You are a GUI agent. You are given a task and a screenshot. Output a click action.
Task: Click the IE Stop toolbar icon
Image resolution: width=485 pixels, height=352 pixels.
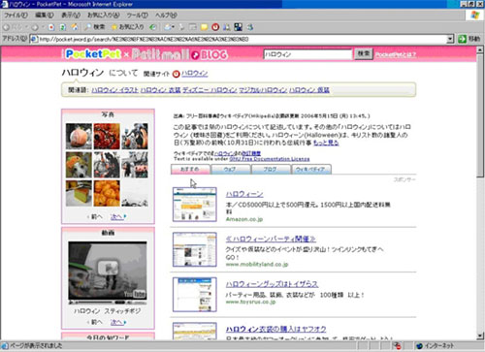pyautogui.click(x=51, y=27)
